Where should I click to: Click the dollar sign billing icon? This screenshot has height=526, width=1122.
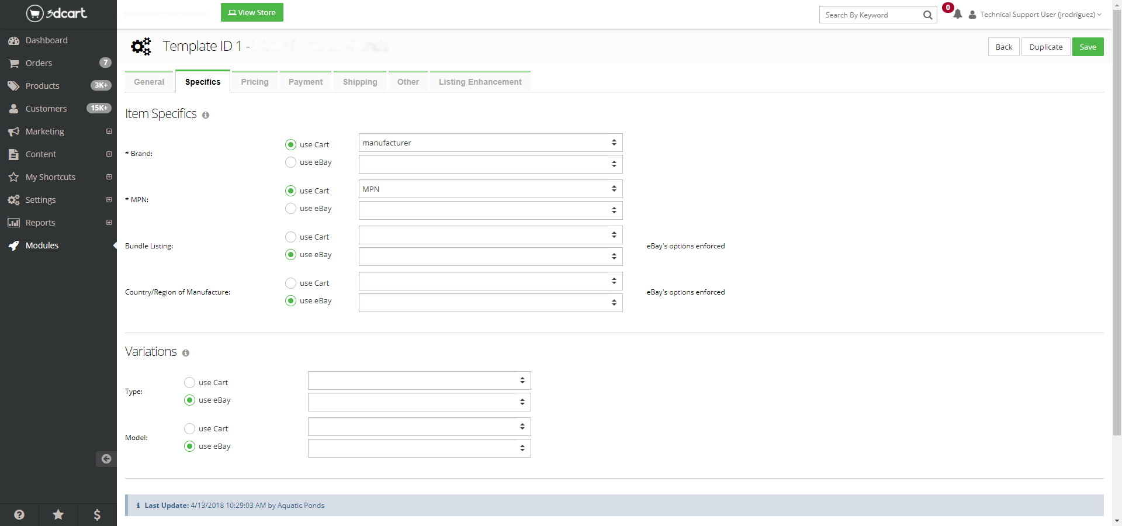[x=97, y=514]
